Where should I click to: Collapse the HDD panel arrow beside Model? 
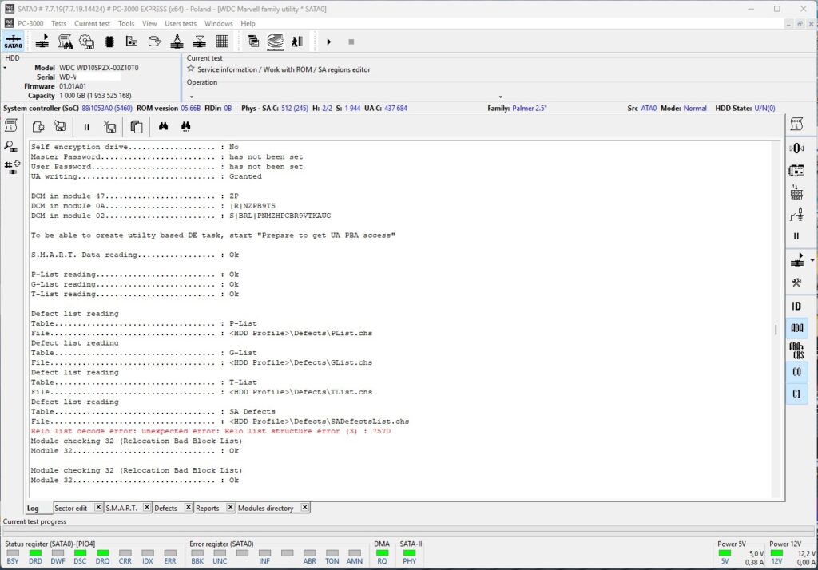[6, 68]
